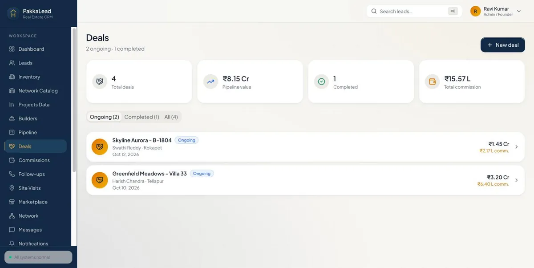Click the ₹2.17 L comm. amount
534x268 pixels.
494,151
